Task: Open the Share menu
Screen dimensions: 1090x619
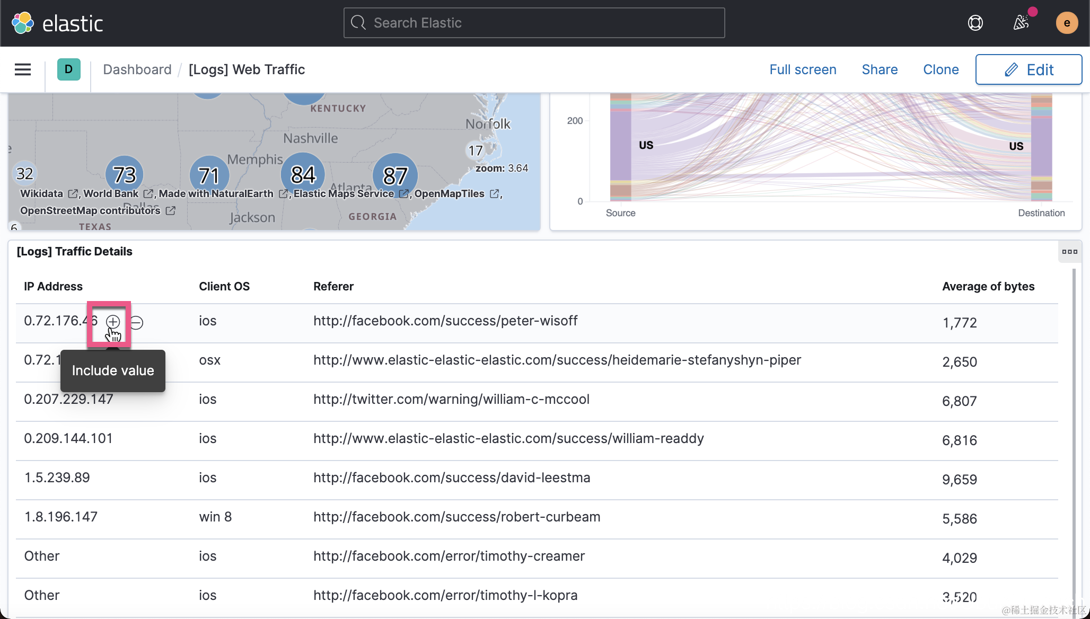Action: (880, 69)
